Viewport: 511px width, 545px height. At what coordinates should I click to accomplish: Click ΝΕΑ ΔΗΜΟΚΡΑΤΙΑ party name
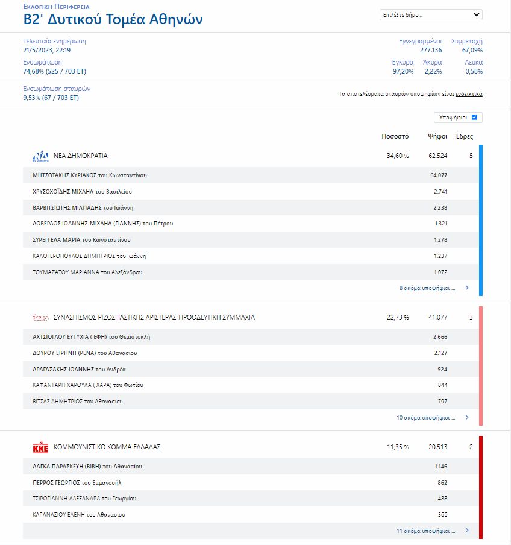point(81,156)
